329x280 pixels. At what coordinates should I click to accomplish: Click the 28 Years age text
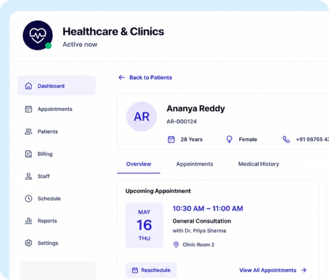[x=191, y=139]
